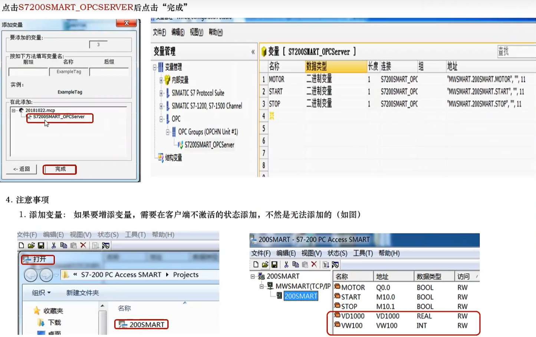Select the 200SMART project file in Projects folder

coord(146,324)
